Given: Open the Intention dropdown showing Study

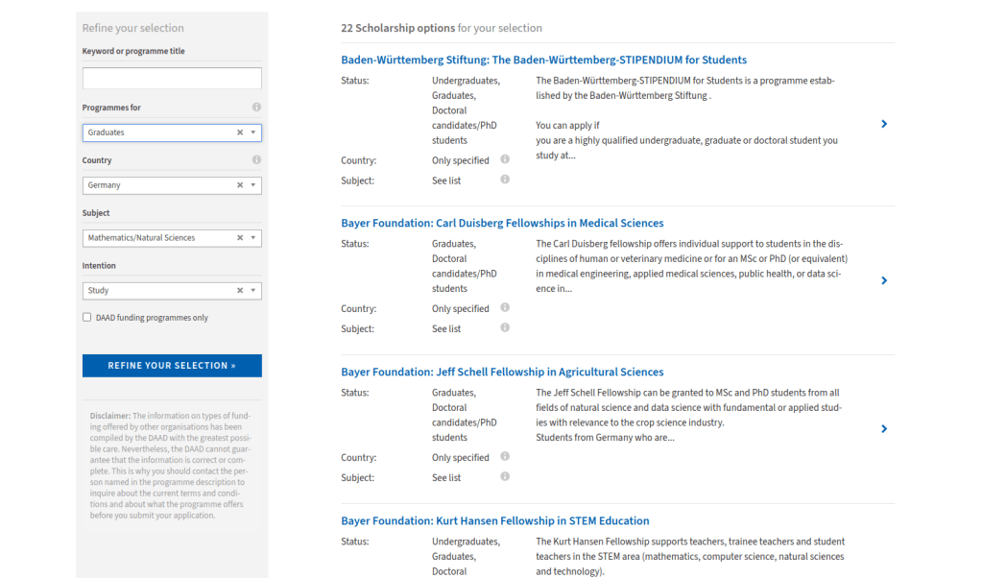Looking at the screenshot, I should tap(253, 291).
